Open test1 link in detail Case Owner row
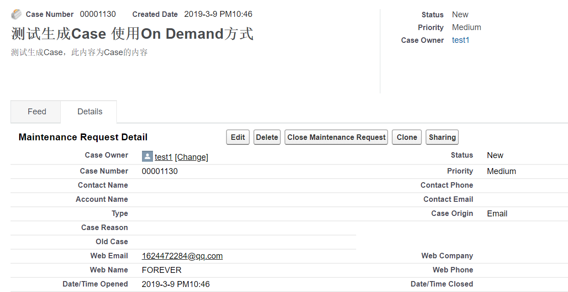This screenshot has width=568, height=292. coord(163,157)
